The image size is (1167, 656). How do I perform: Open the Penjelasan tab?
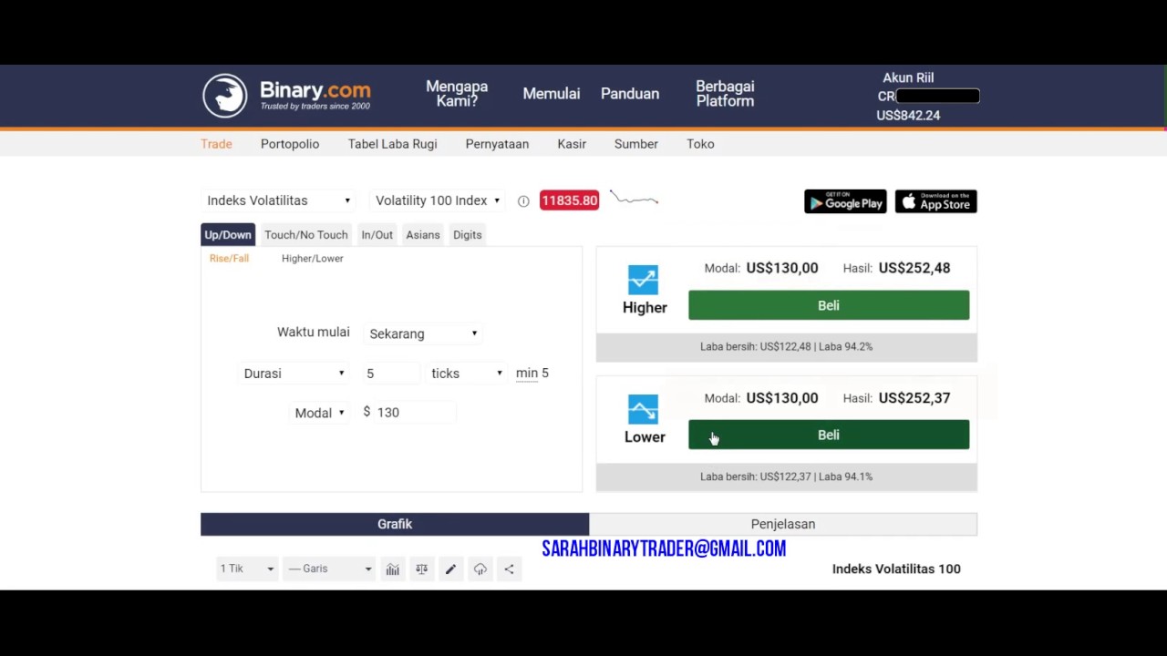[783, 524]
